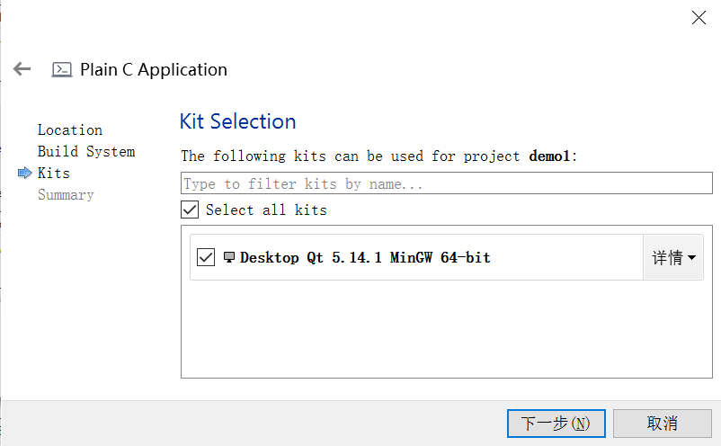Click the Plain C Application terminal icon
721x446 pixels.
point(62,69)
